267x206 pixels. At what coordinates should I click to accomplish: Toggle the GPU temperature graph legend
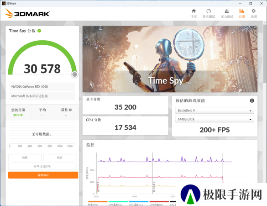click(x=139, y=203)
